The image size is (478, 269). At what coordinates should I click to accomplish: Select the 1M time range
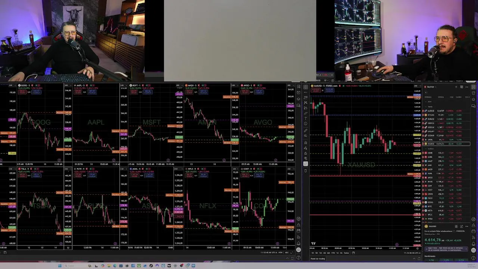tap(320, 253)
